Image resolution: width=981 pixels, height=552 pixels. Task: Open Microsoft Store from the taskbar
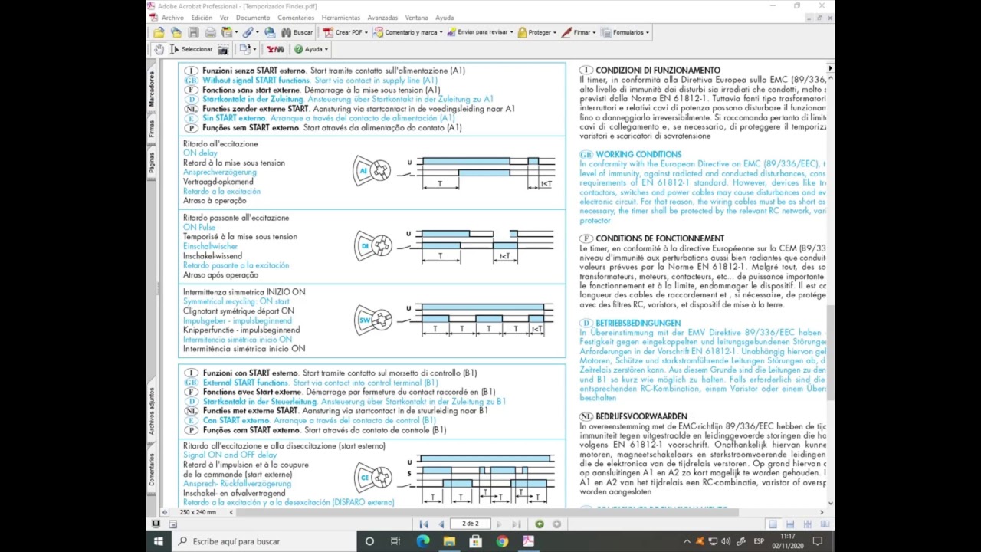(475, 541)
